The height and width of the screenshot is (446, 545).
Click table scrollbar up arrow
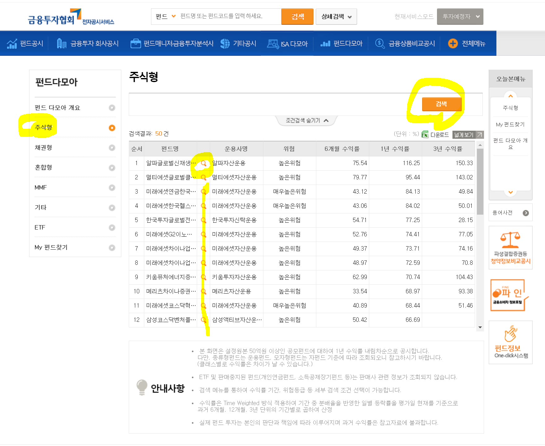[480, 145]
